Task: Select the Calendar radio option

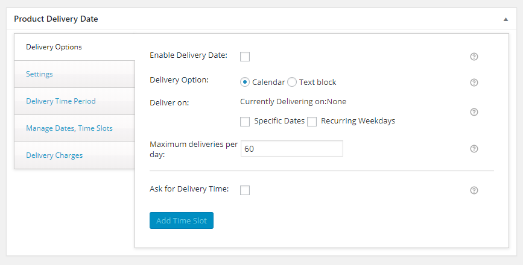Action: click(245, 83)
